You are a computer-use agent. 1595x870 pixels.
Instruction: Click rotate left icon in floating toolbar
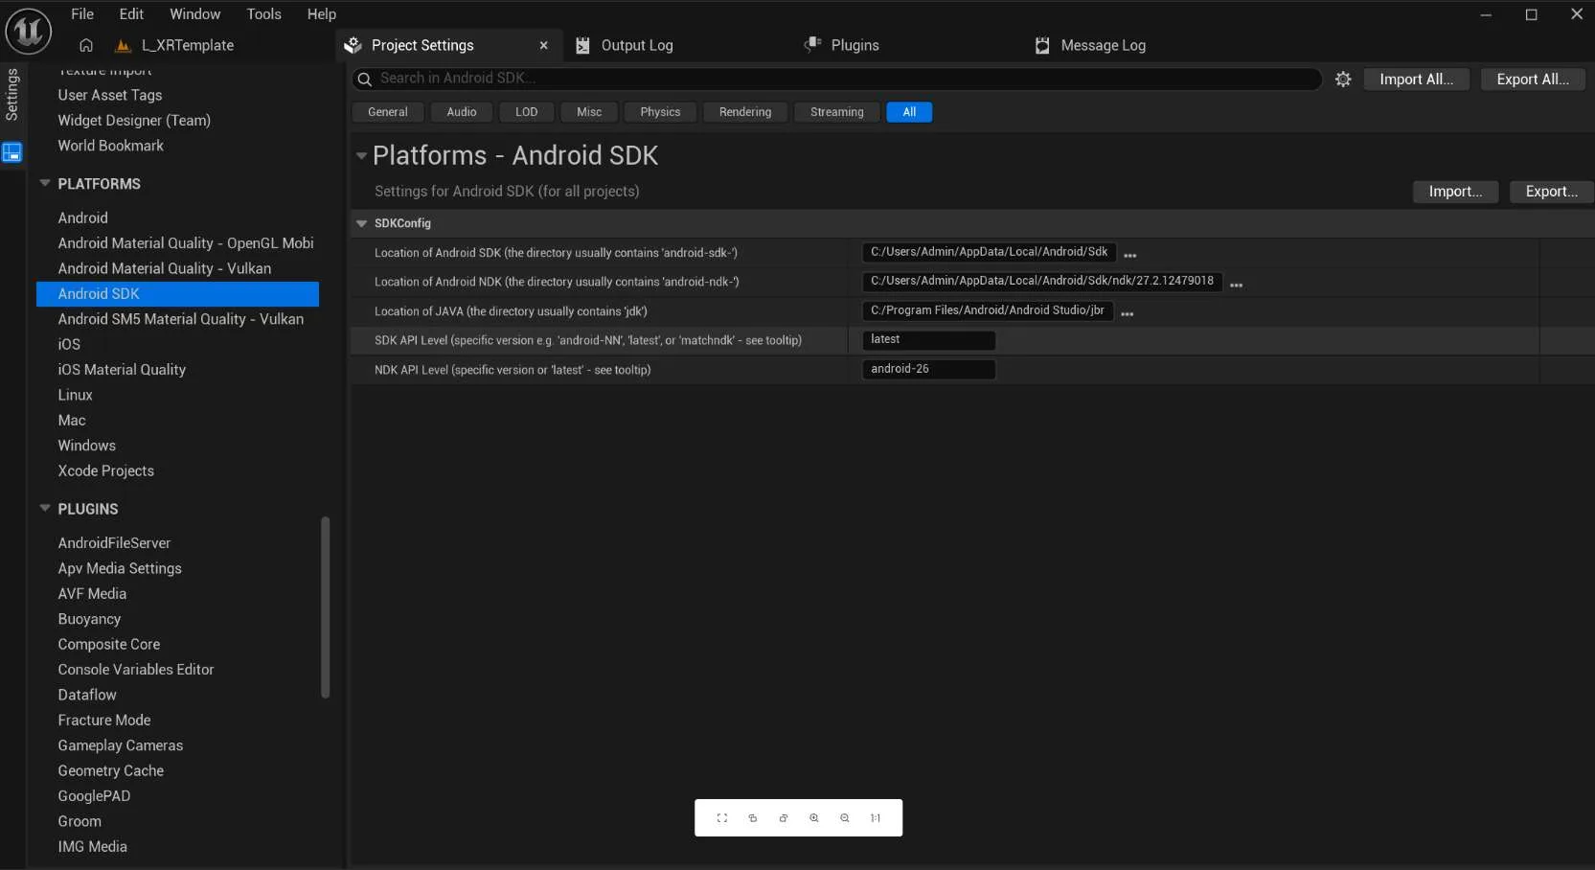[x=753, y=818]
